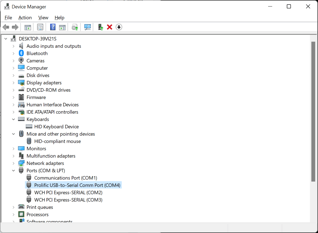Click the Uninstall device red X icon
The image size is (318, 233).
[109, 27]
